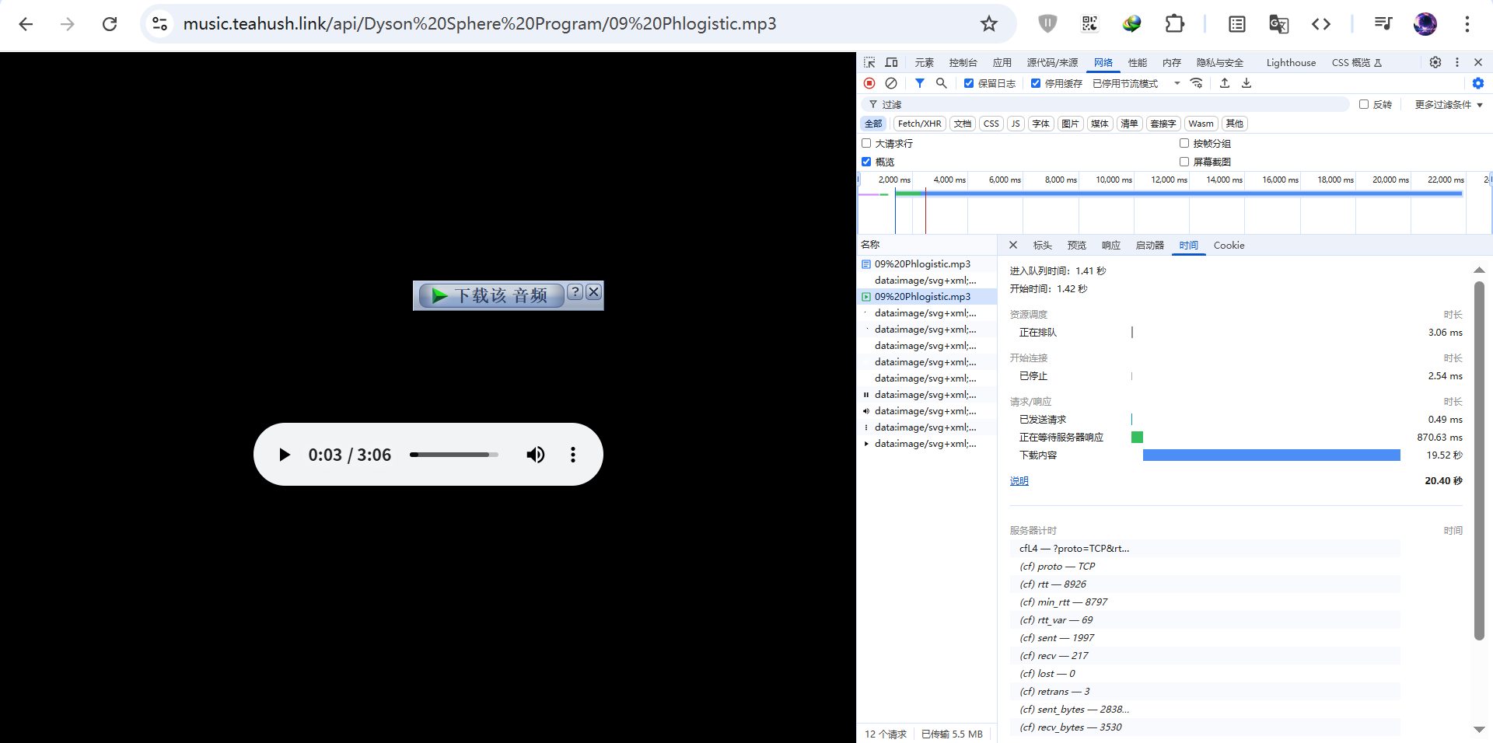Open the network search magnifier
This screenshot has width=1493, height=743.
click(x=941, y=83)
